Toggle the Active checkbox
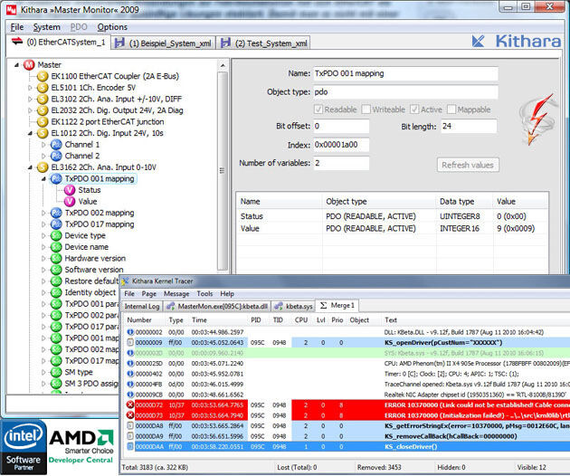Screen dimensions: 570x476 (414, 109)
